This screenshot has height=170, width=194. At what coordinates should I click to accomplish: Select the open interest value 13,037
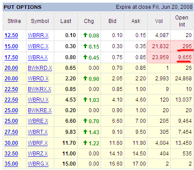point(183,100)
